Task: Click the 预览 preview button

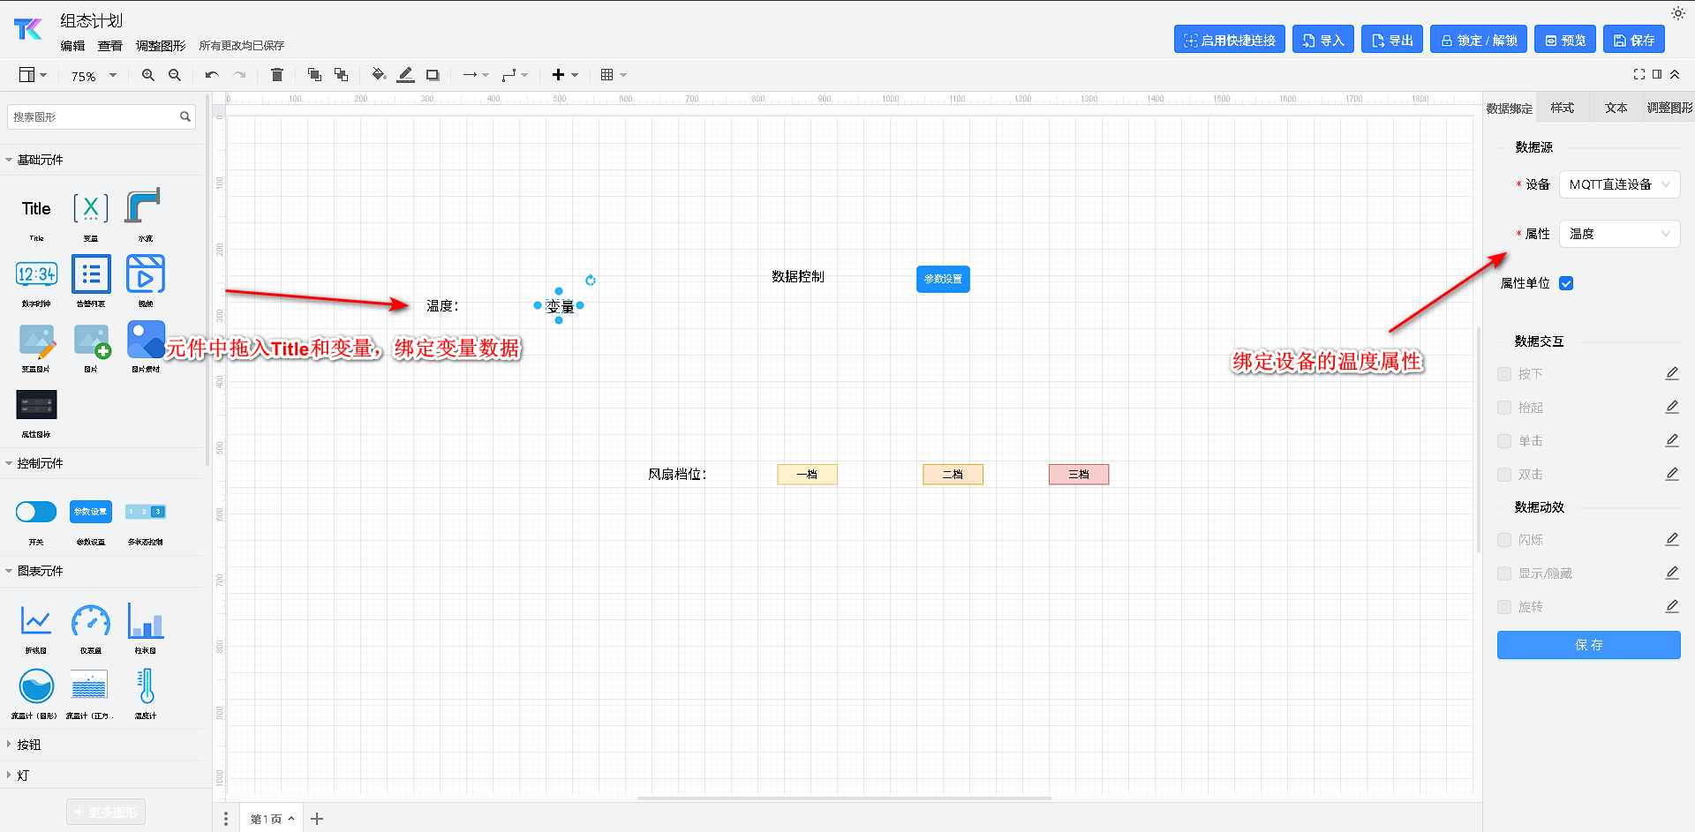Action: pyautogui.click(x=1564, y=41)
